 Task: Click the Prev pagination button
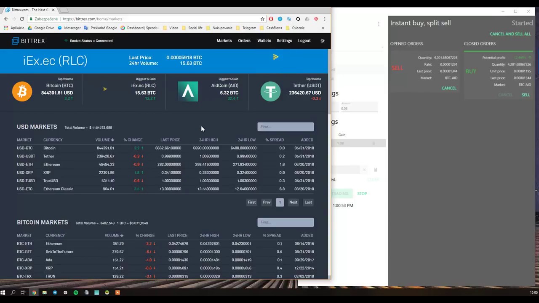point(267,202)
